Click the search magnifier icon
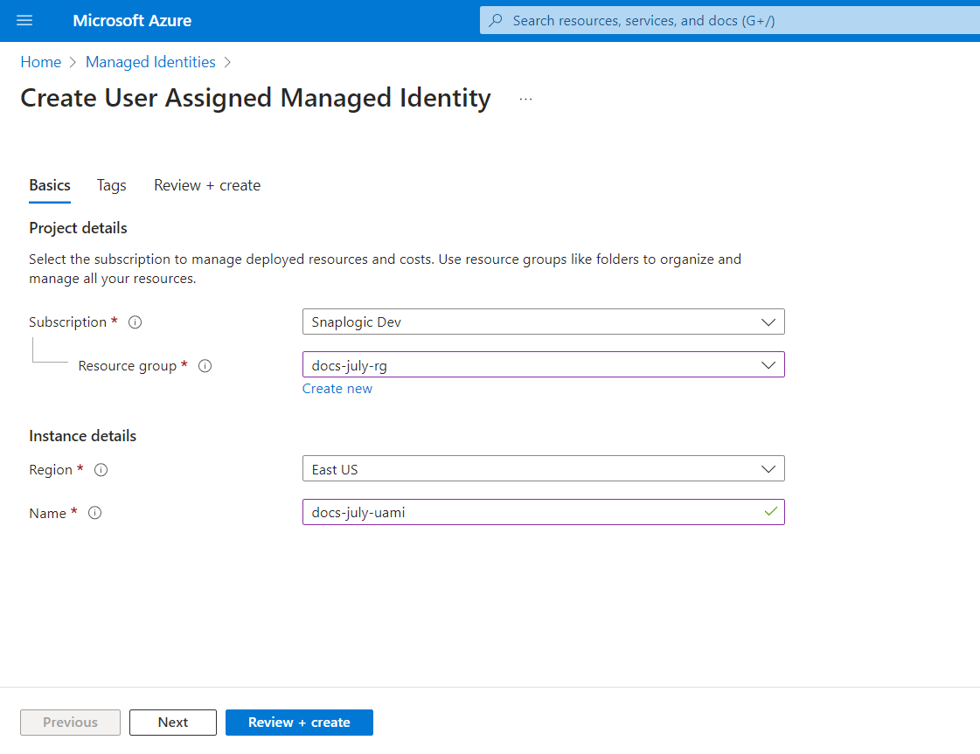This screenshot has height=754, width=980. [496, 21]
